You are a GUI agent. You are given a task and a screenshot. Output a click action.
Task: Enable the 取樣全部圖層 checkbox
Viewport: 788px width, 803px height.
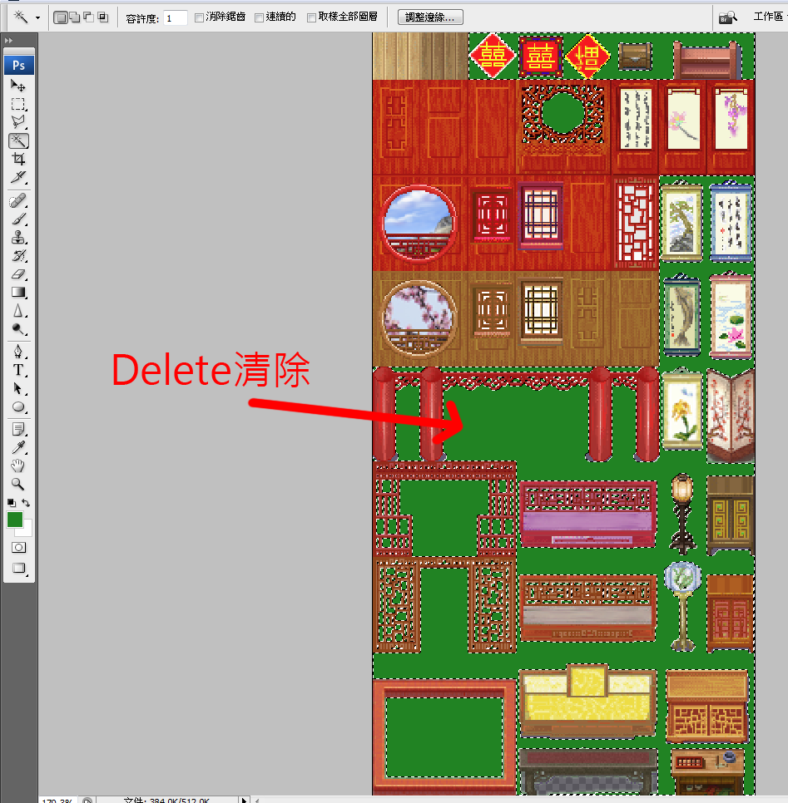tap(311, 18)
